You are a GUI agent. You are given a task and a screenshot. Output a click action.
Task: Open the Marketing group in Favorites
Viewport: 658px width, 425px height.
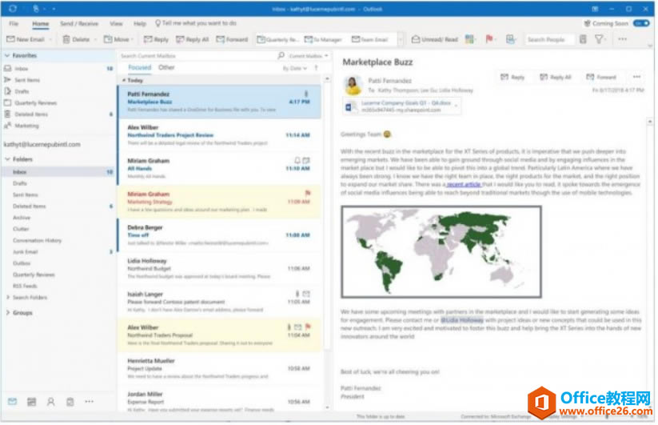pos(26,126)
